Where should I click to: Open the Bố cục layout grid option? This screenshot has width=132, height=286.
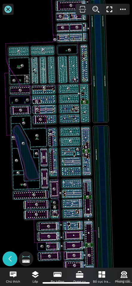click(x=102, y=277)
